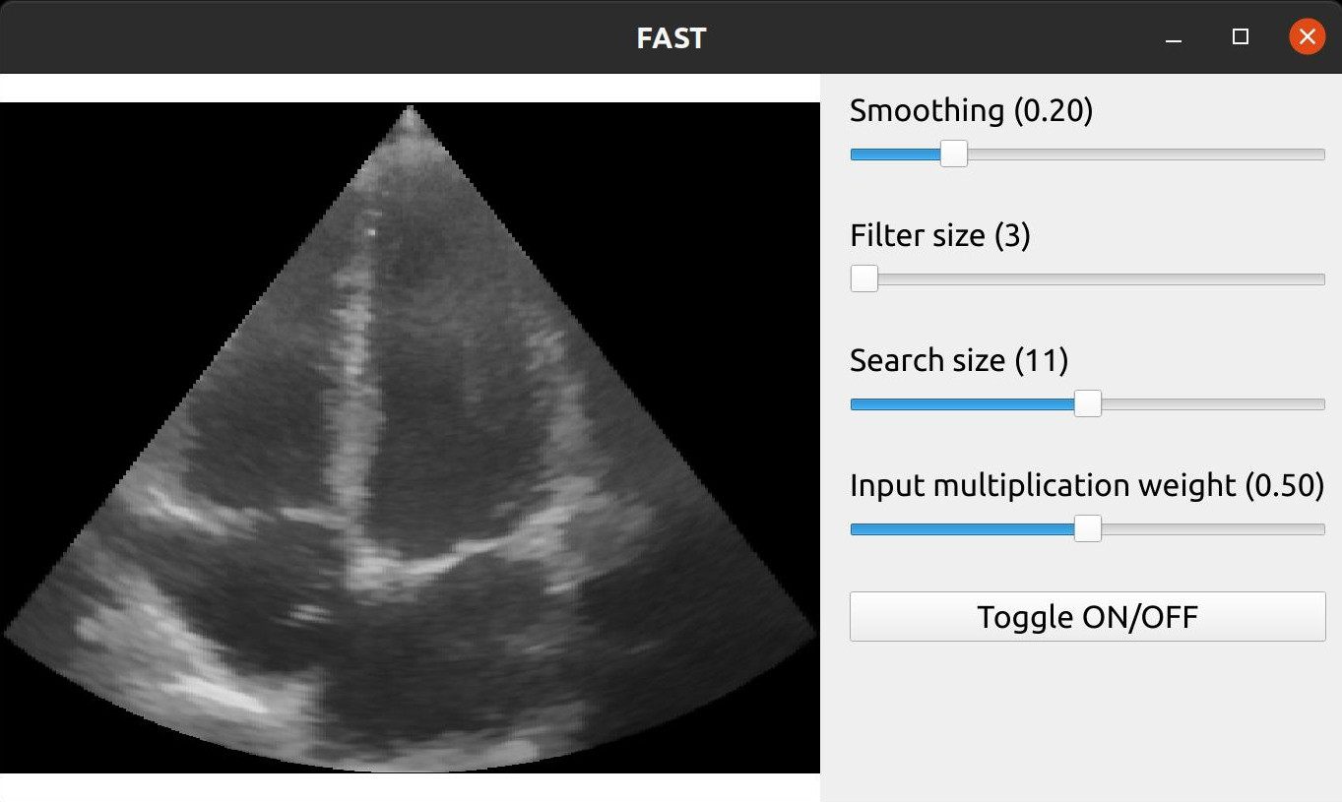Viewport: 1342px width, 802px height.
Task: Click the Smoothing slider handle
Action: point(953,154)
